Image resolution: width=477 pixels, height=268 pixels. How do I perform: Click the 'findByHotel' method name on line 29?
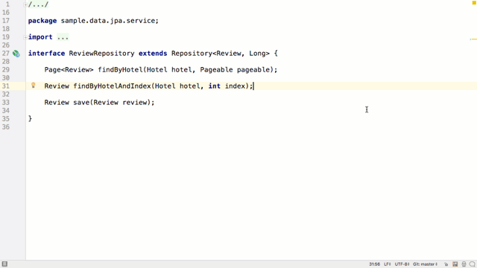120,69
